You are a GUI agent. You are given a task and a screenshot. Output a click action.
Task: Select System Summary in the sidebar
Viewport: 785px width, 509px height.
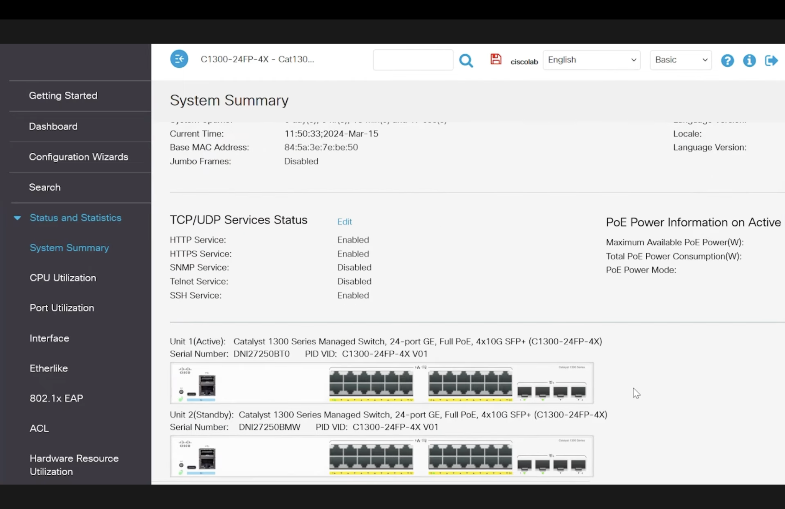coord(69,248)
